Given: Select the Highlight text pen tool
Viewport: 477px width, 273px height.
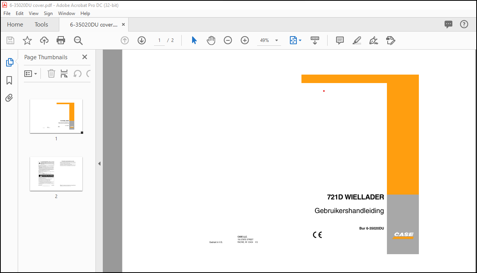Looking at the screenshot, I should [357, 40].
